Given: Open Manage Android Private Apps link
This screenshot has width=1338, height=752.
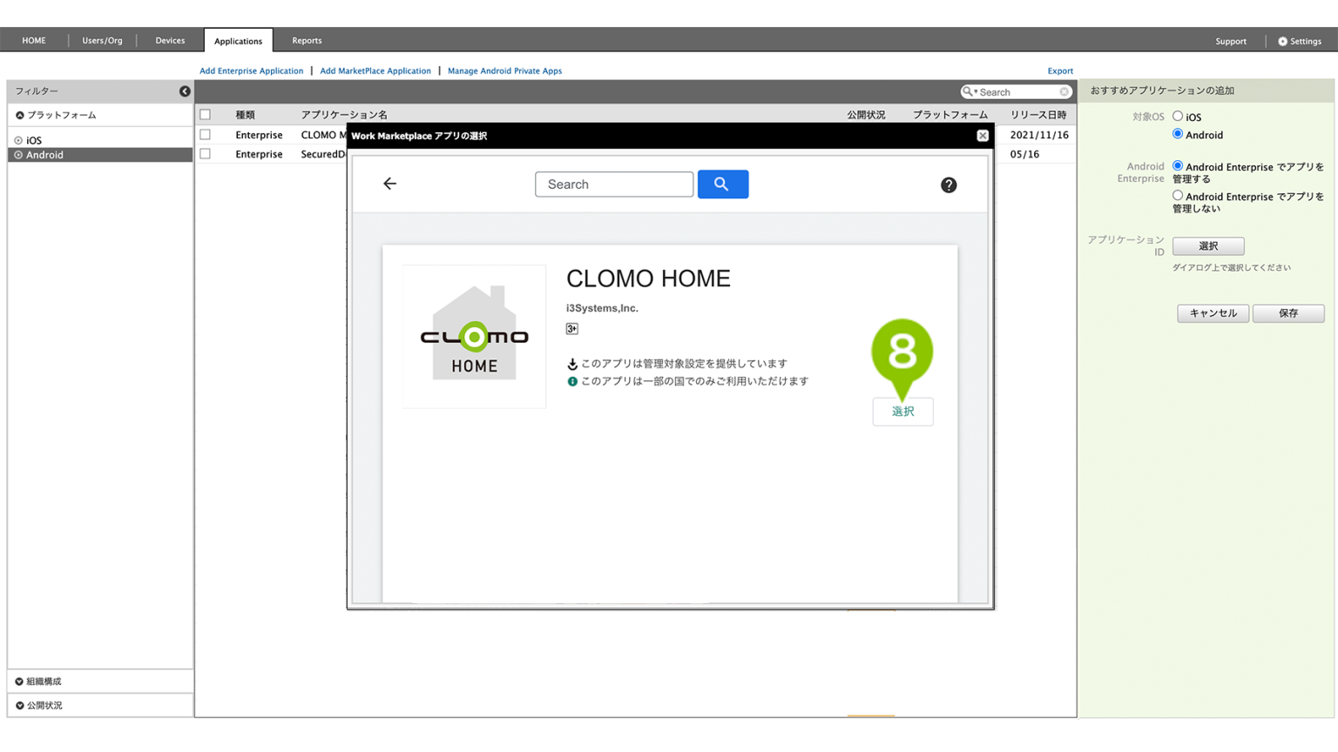Looking at the screenshot, I should pyautogui.click(x=504, y=71).
